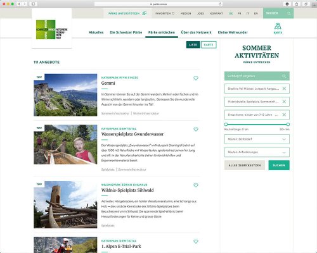Image resolution: width=317 pixels, height=253 pixels.
Task: Go back with Safari back arrow
Action: click(19, 4)
